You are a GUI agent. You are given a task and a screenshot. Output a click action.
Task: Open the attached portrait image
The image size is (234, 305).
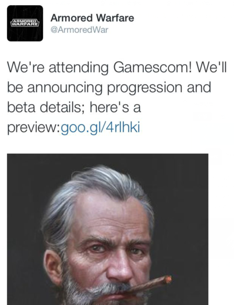(x=108, y=229)
